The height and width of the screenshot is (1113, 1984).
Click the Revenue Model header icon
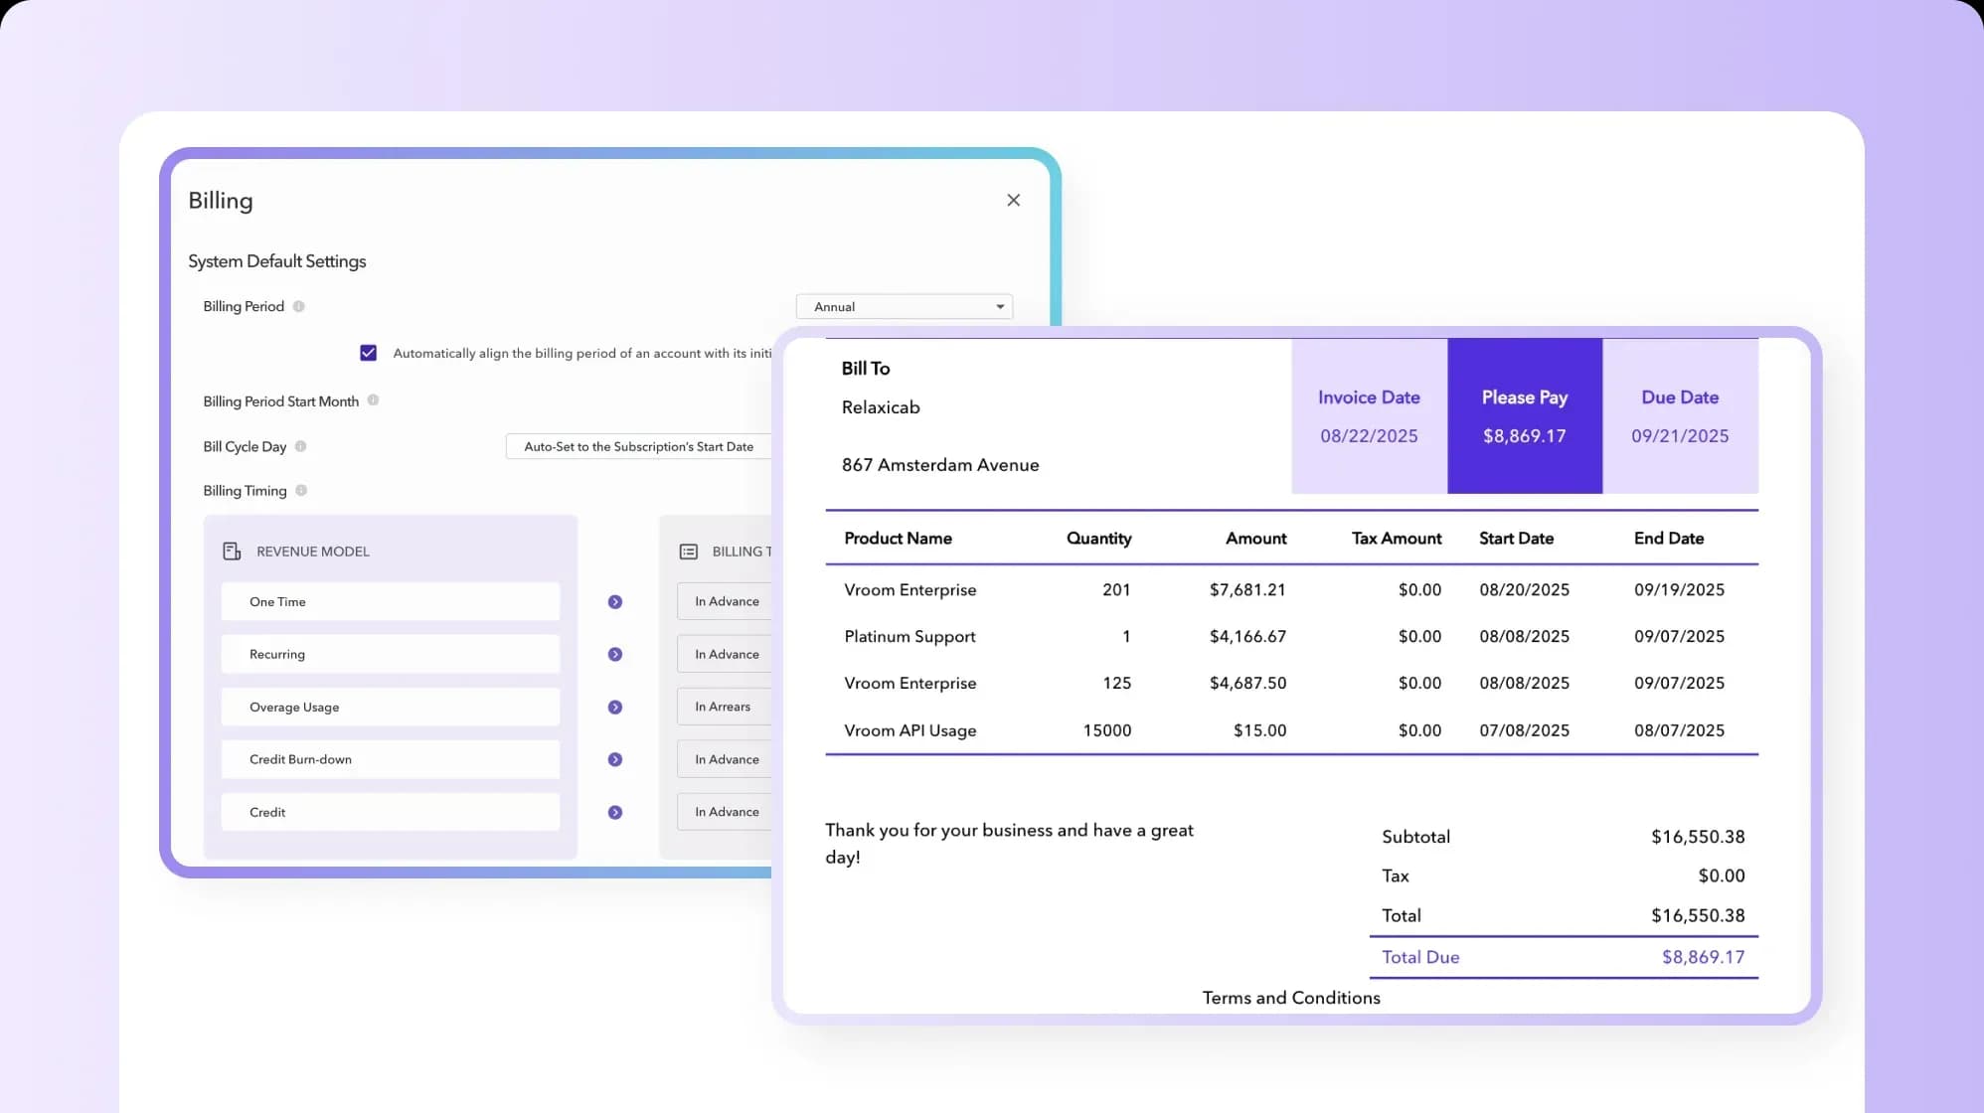point(232,552)
